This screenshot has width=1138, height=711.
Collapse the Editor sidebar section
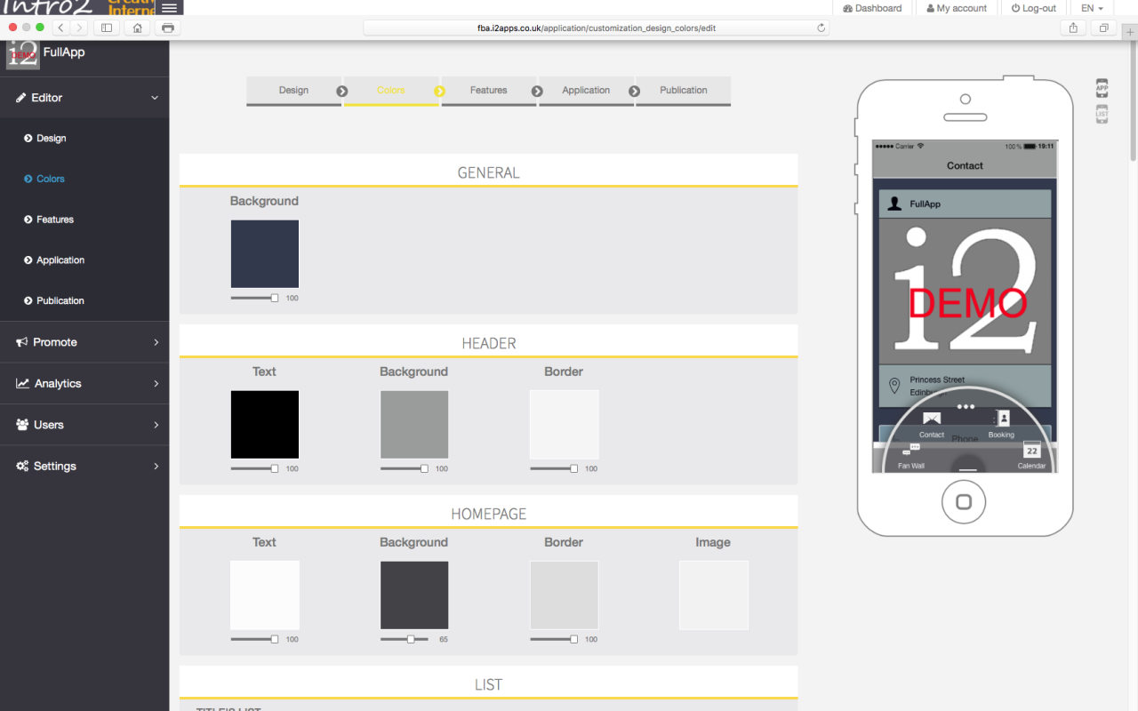84,98
